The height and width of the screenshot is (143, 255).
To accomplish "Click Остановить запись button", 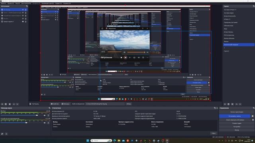I will [x=235, y=116].
